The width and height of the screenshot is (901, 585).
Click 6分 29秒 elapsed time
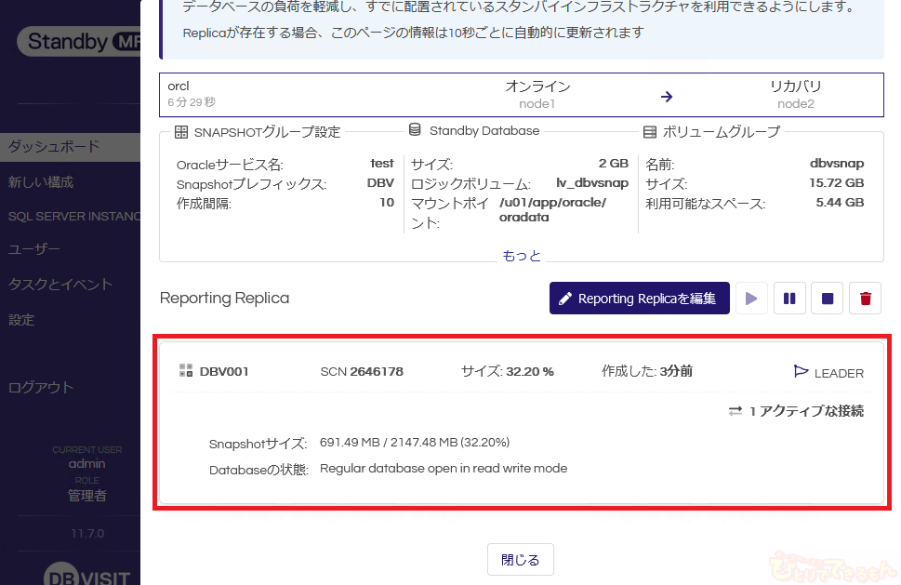[192, 102]
